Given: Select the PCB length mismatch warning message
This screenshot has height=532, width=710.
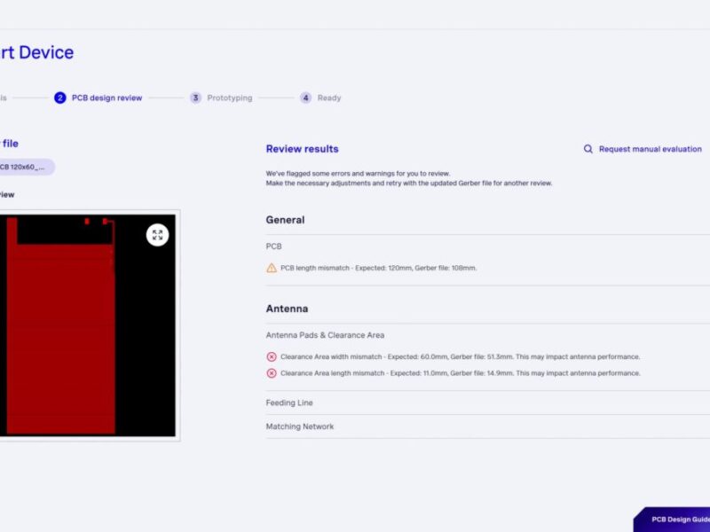Looking at the screenshot, I should pos(378,268).
